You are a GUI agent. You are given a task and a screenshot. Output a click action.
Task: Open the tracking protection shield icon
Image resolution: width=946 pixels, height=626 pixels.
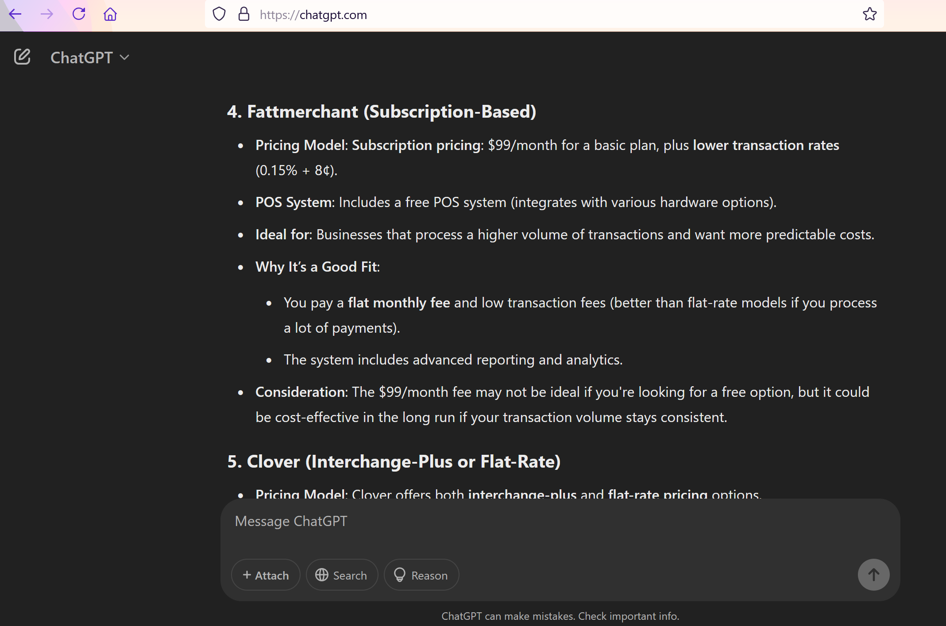tap(219, 14)
